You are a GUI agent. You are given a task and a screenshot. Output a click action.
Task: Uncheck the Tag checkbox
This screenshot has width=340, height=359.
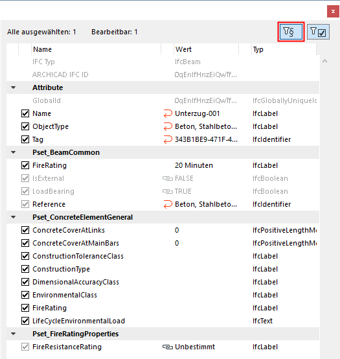pos(25,139)
